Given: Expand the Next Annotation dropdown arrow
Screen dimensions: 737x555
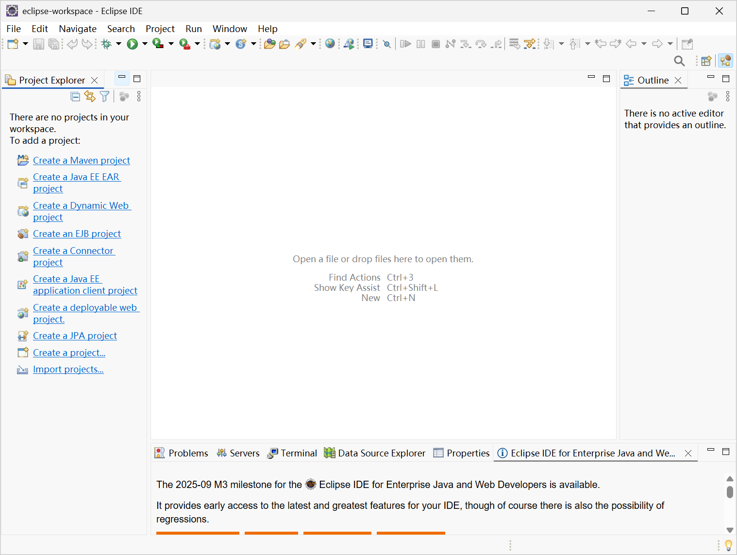Looking at the screenshot, I should click(x=561, y=44).
